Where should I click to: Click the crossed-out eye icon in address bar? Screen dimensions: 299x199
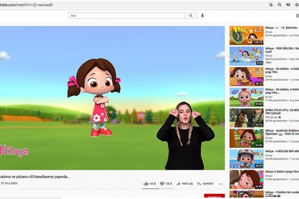point(288,5)
